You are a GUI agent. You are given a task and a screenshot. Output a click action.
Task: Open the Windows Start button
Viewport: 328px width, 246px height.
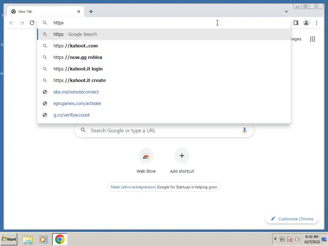click(x=9, y=239)
